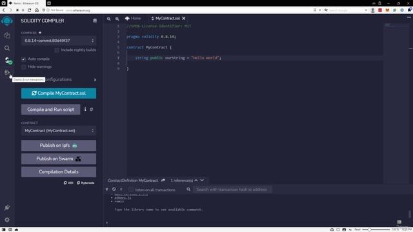This screenshot has width=413, height=232.
Task: Click the copy icon beside Compile and Run script
Action: click(92, 109)
